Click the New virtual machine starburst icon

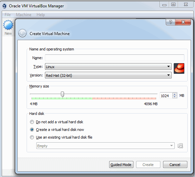point(8,25)
